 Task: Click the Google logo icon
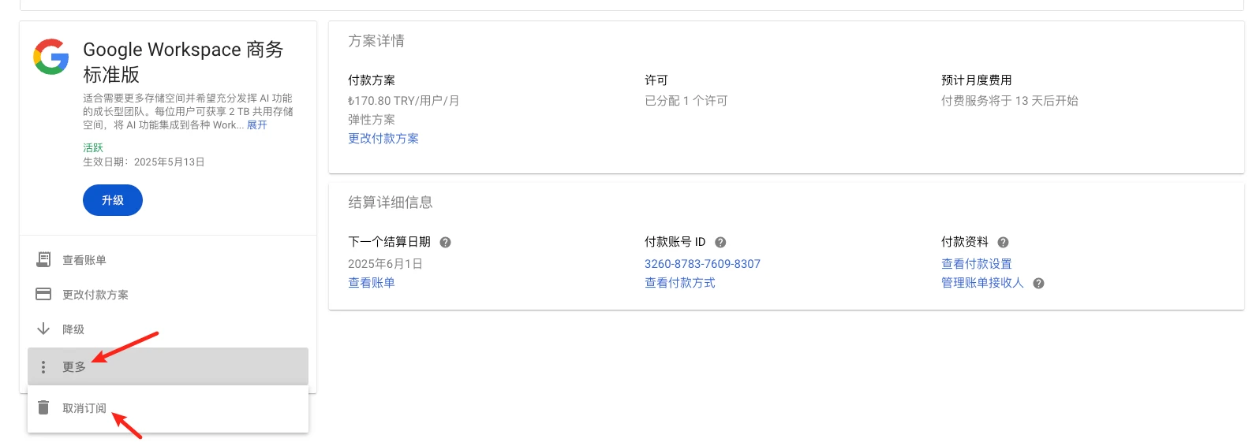pyautogui.click(x=51, y=57)
